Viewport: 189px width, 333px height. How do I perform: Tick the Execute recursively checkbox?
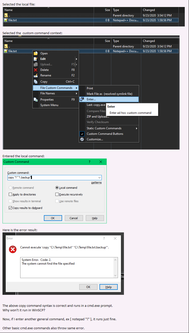(57, 194)
